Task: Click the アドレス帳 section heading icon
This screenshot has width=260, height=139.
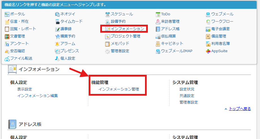Action: (12, 124)
